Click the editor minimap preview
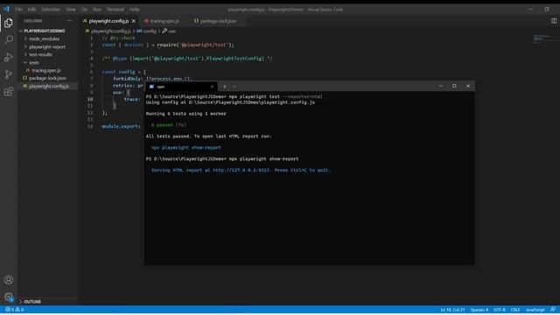 tap(542, 38)
